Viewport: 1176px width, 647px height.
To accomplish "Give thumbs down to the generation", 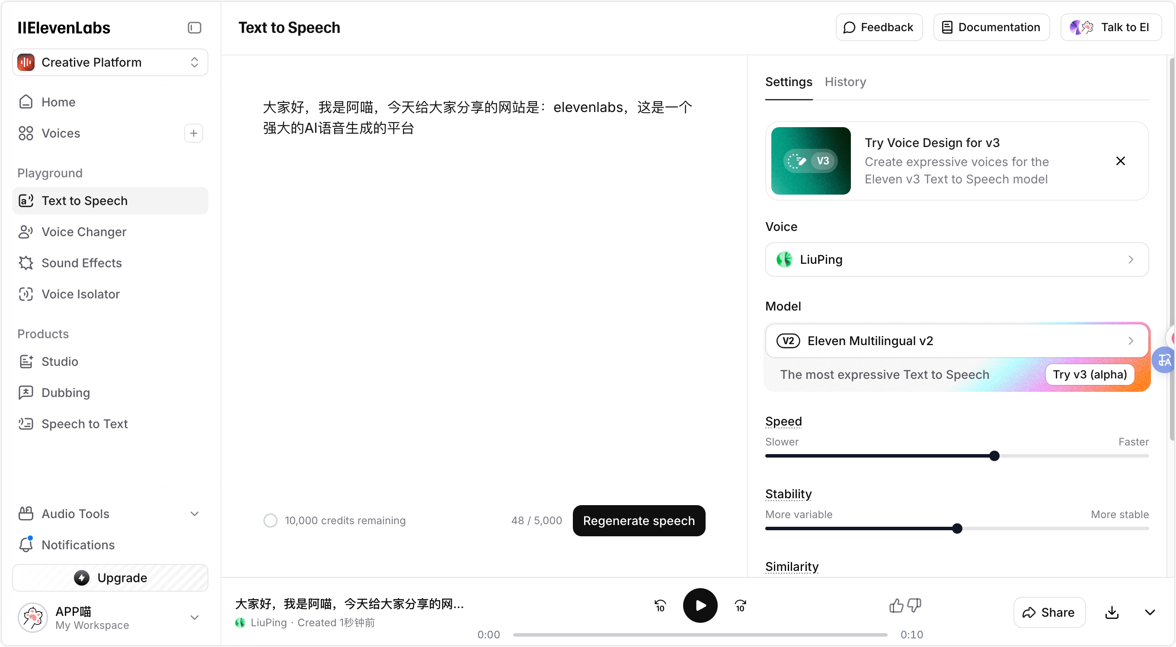I will coord(914,605).
